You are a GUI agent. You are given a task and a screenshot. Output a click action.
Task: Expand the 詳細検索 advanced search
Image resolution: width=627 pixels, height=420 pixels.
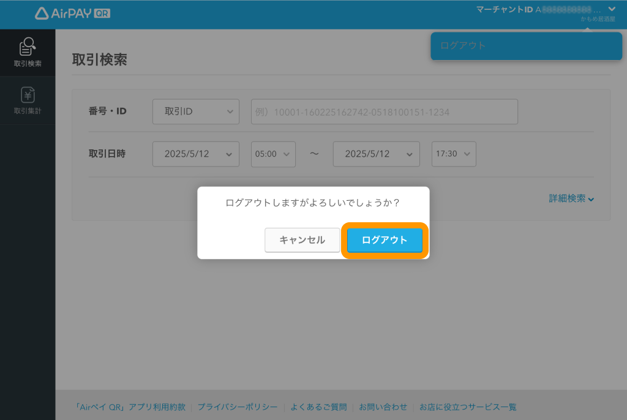[571, 198]
